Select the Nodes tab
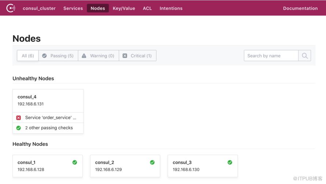This screenshot has height=184, width=326. click(x=98, y=8)
